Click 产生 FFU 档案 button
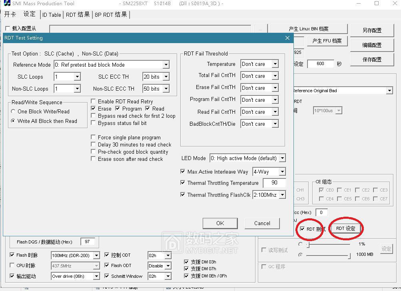The width and height of the screenshot is (401, 291). [x=327, y=41]
